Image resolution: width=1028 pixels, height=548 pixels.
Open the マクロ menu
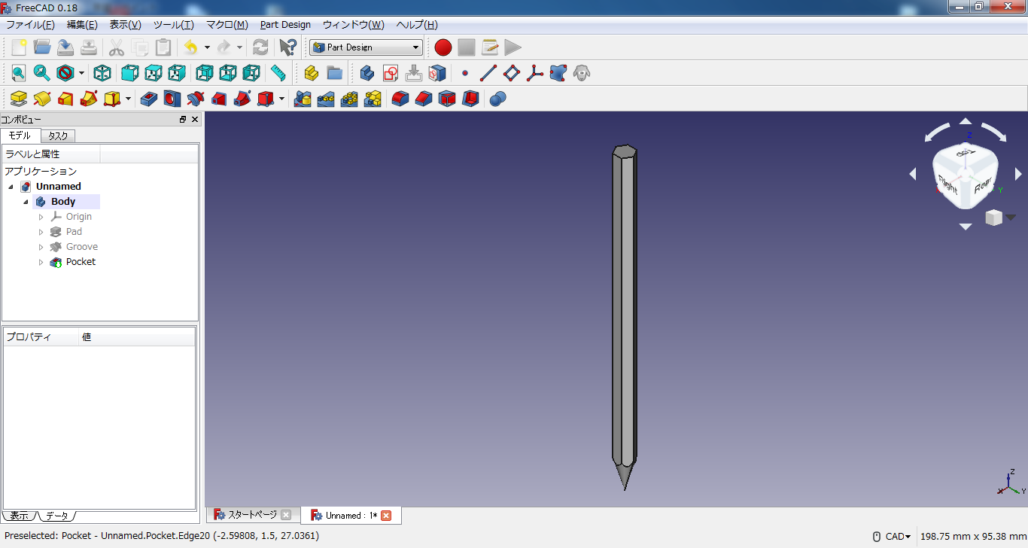(227, 25)
